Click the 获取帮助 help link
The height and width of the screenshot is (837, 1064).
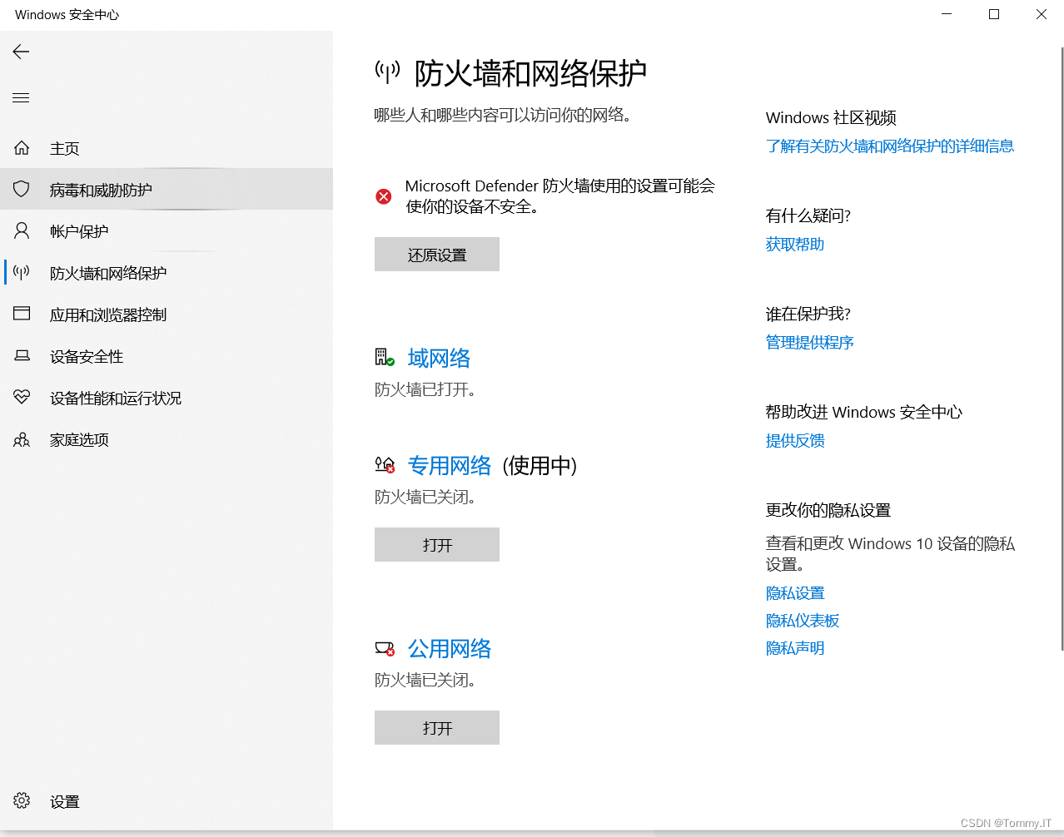click(793, 243)
